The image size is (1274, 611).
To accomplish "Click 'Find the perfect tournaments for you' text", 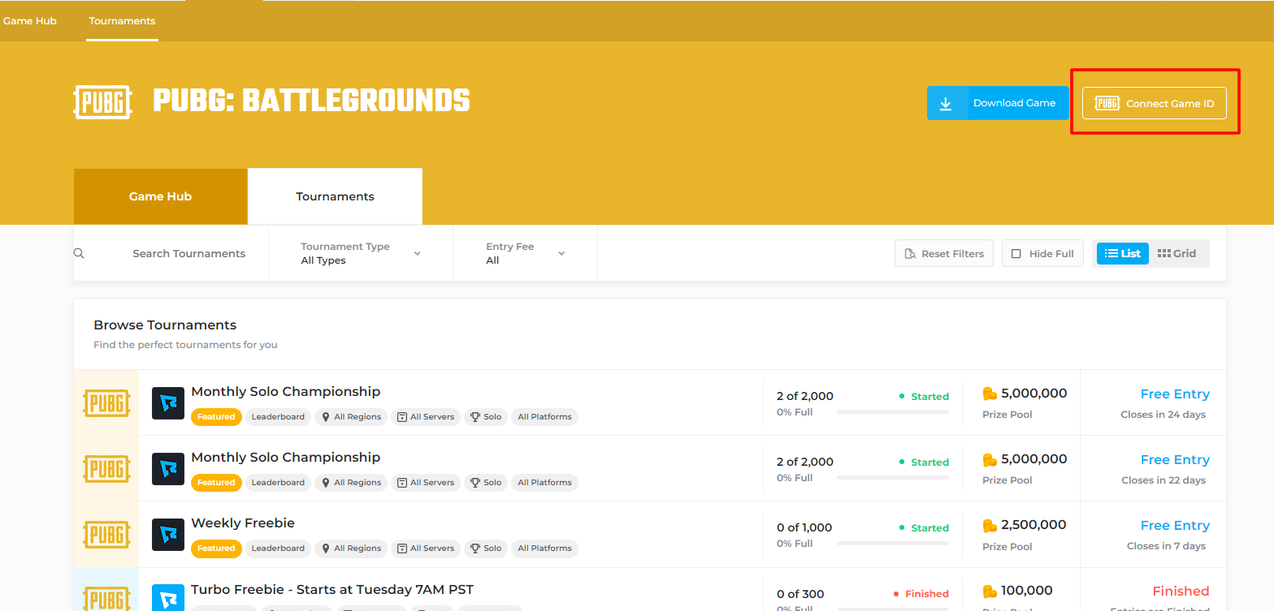I will (185, 345).
